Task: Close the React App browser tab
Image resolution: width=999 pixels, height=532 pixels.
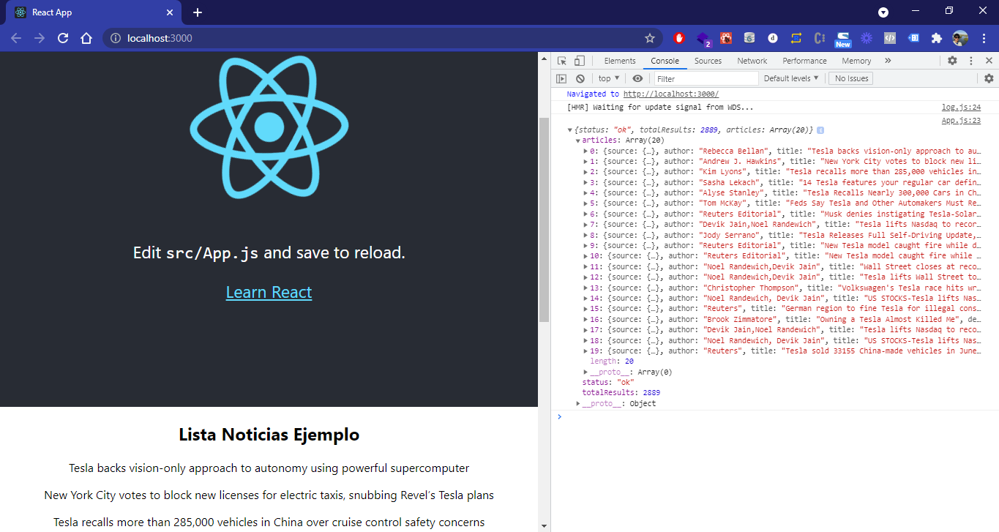Action: click(170, 12)
